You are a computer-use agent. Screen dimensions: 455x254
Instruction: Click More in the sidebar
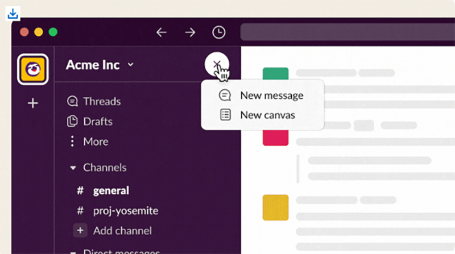[95, 141]
